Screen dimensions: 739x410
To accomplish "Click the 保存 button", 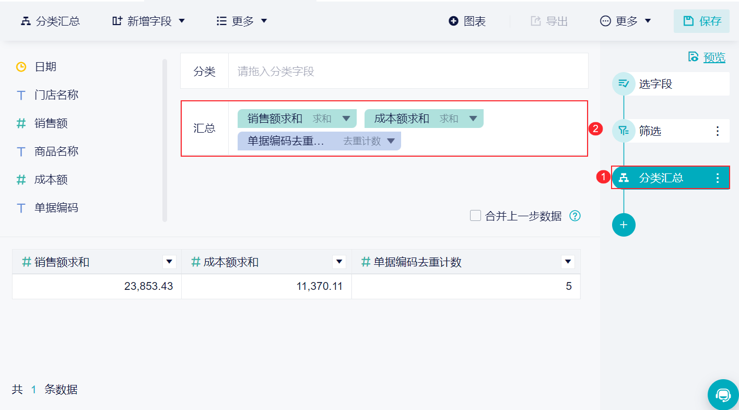I will pos(701,21).
